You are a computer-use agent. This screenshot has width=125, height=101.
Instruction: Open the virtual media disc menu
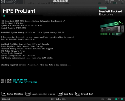click(14, 2)
